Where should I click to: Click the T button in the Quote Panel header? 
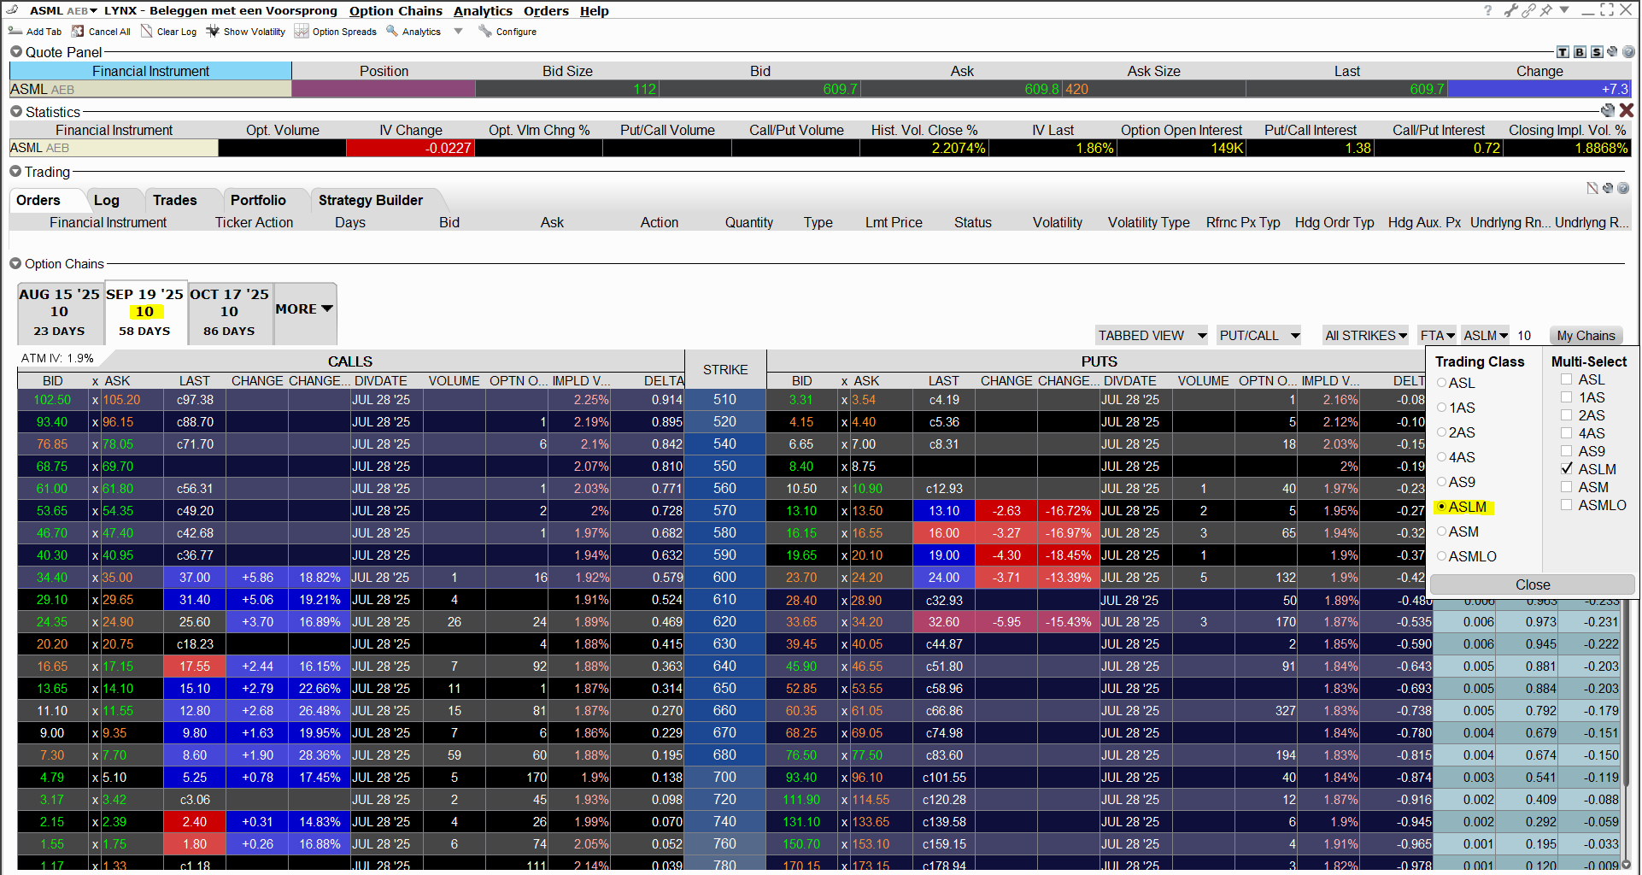[1563, 52]
